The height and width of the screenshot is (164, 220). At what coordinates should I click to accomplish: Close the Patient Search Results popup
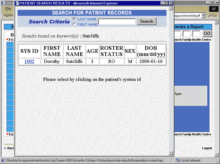[171, 3]
